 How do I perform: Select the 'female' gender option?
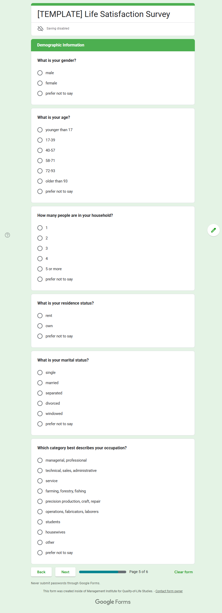40,83
